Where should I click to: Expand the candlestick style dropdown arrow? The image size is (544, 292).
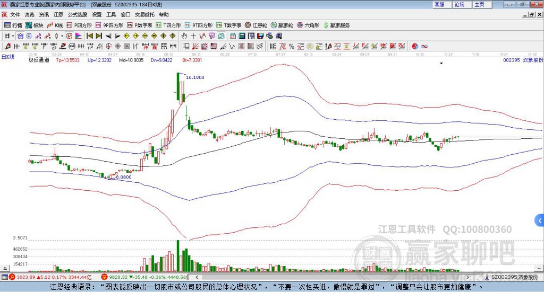[x=62, y=36]
